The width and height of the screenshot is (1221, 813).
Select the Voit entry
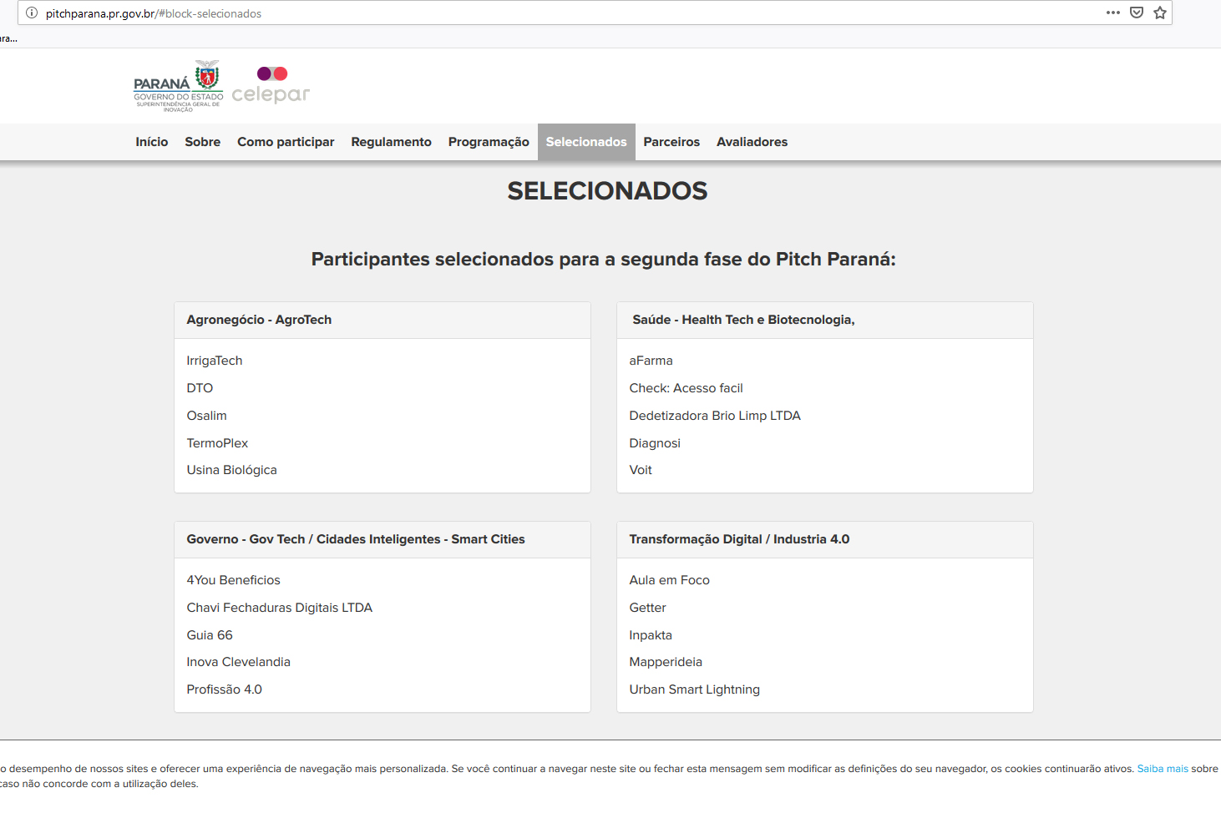641,470
